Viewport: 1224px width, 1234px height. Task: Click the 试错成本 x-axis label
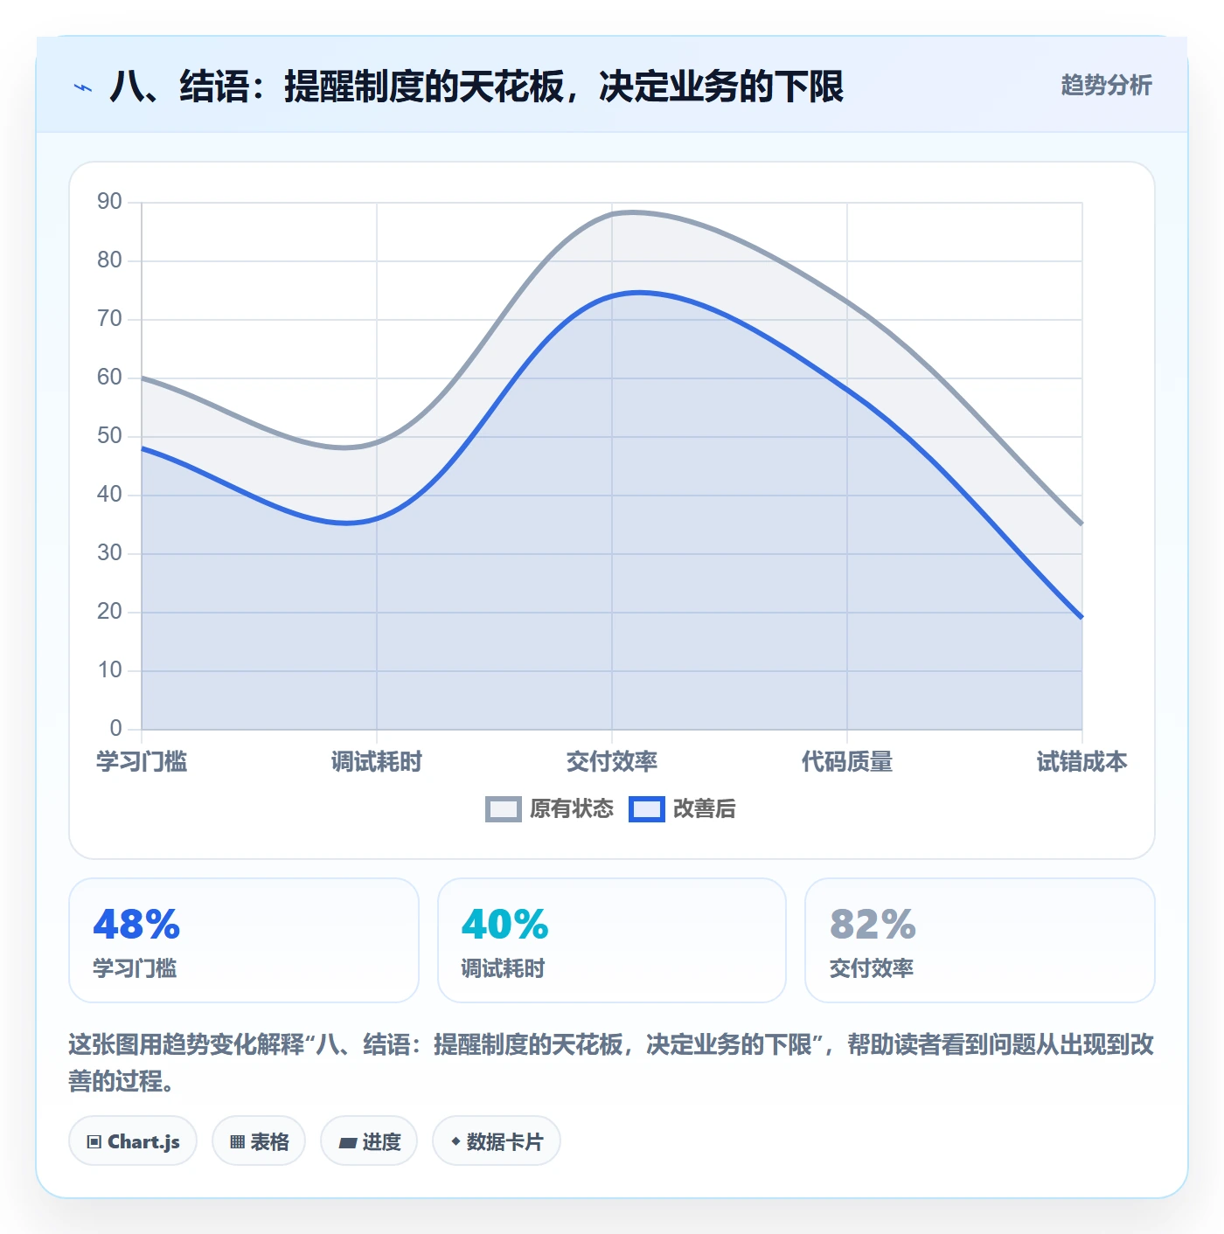(x=1082, y=762)
